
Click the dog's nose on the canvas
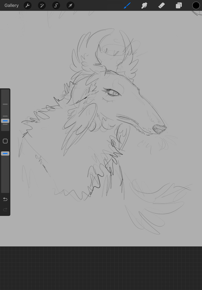(x=159, y=129)
